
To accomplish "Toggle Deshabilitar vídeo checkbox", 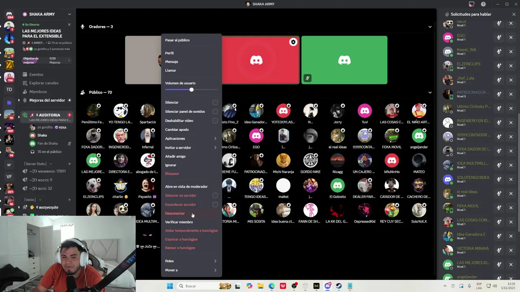I will click(215, 121).
